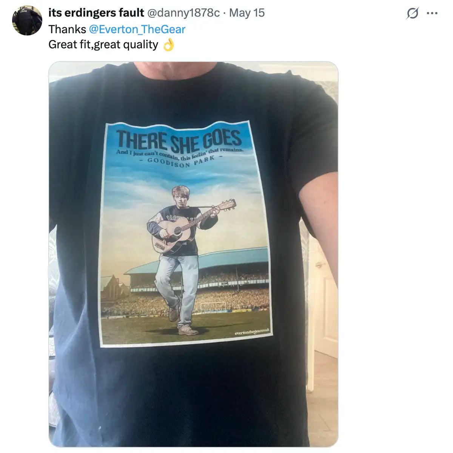
Task: Open the profile named 'its erdingers fault'
Action: point(96,13)
